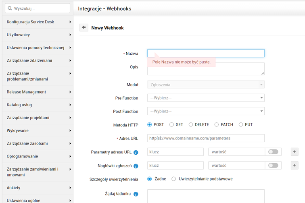Click arrow next to Katalog usług
This screenshot has height=203, width=305.
[x=70, y=105]
